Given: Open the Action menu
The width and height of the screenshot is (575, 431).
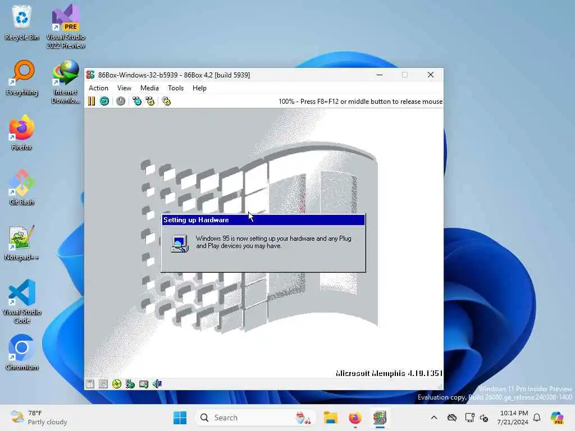Looking at the screenshot, I should (x=98, y=88).
